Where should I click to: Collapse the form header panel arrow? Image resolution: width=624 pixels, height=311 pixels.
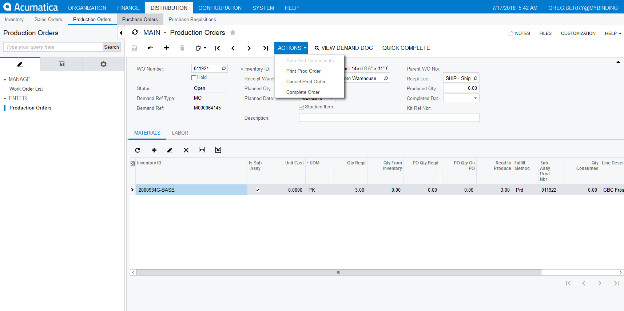(x=618, y=62)
